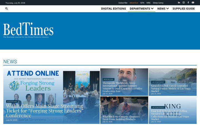Open the ISPA link

(142, 3)
